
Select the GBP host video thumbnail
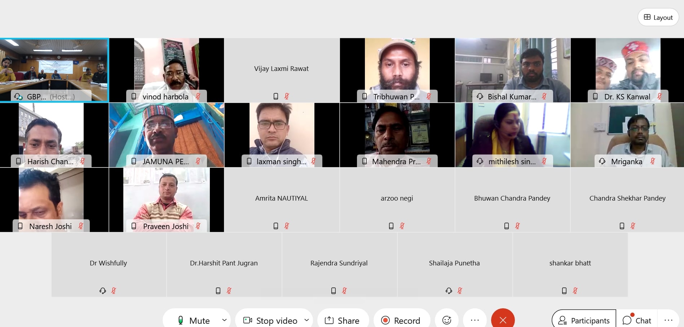[x=54, y=70]
